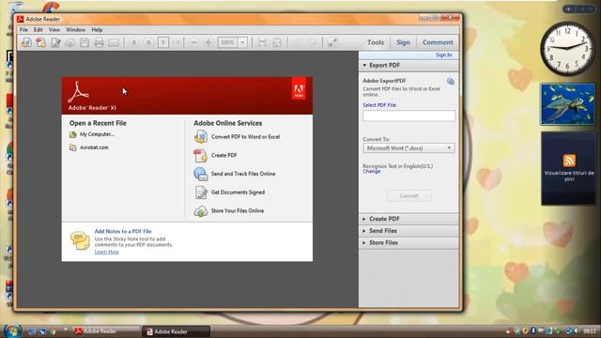
Task: Click the Select PDF File link
Action: point(379,105)
